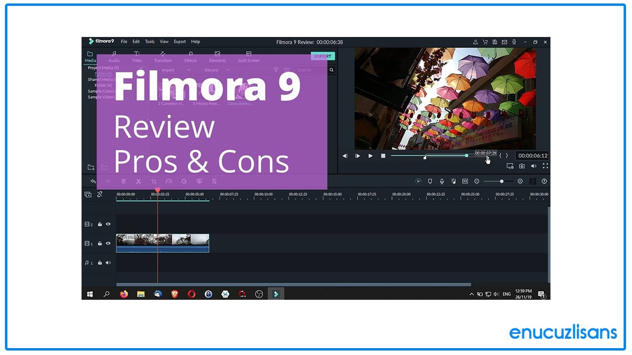
Task: Open the Export menu
Action: [179, 41]
